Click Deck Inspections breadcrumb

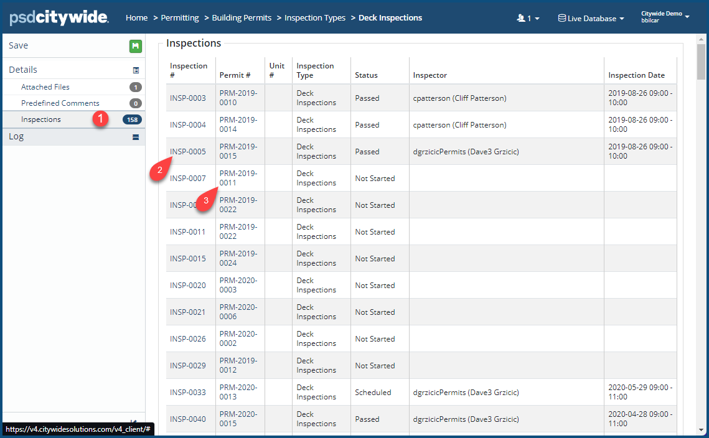pyautogui.click(x=390, y=17)
